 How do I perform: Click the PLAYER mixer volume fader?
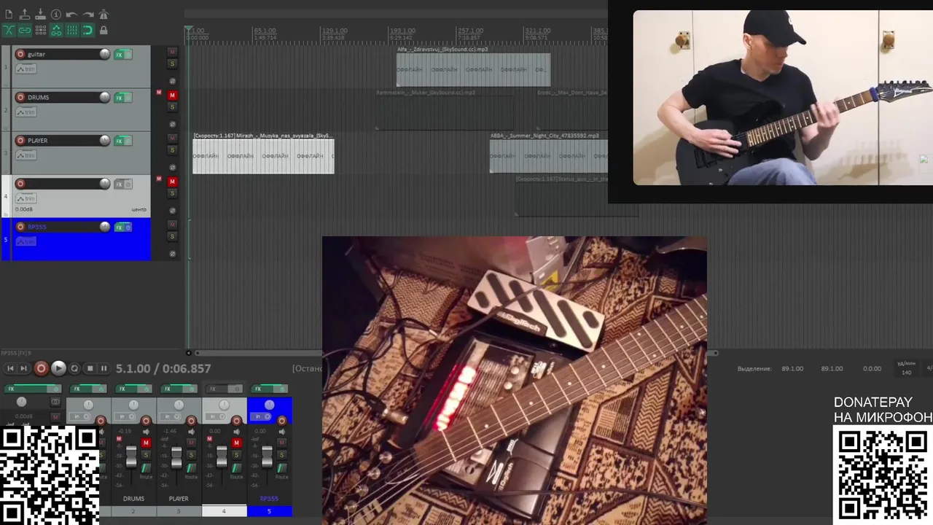tap(176, 458)
